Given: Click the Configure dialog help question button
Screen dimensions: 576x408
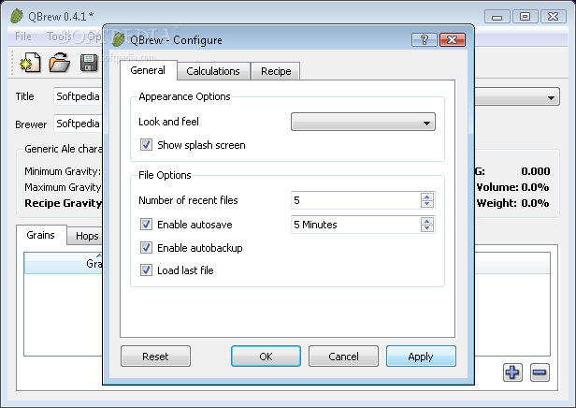Looking at the screenshot, I should [425, 39].
